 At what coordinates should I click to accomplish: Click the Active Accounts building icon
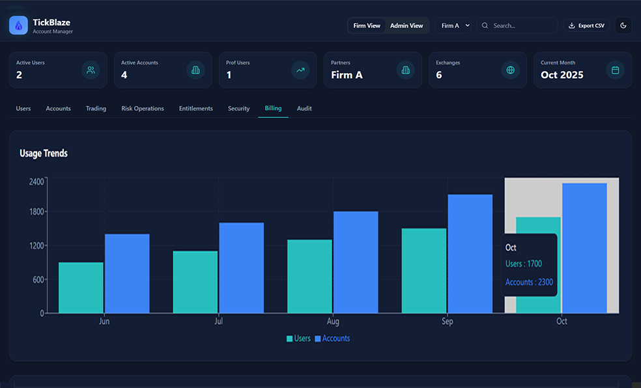pyautogui.click(x=195, y=70)
